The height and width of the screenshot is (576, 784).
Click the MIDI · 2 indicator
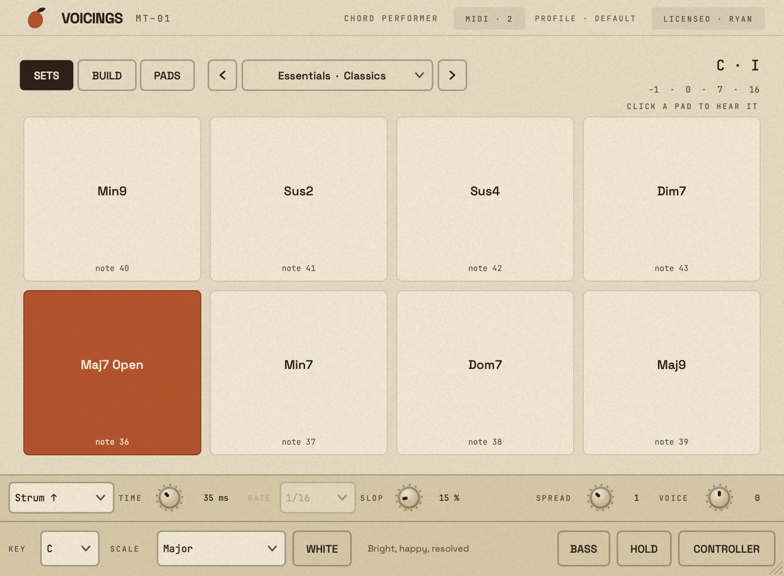pyautogui.click(x=489, y=19)
